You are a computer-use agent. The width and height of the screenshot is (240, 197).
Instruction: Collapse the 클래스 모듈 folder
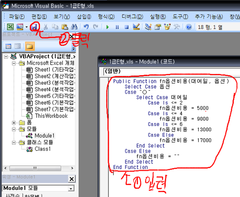14,143
